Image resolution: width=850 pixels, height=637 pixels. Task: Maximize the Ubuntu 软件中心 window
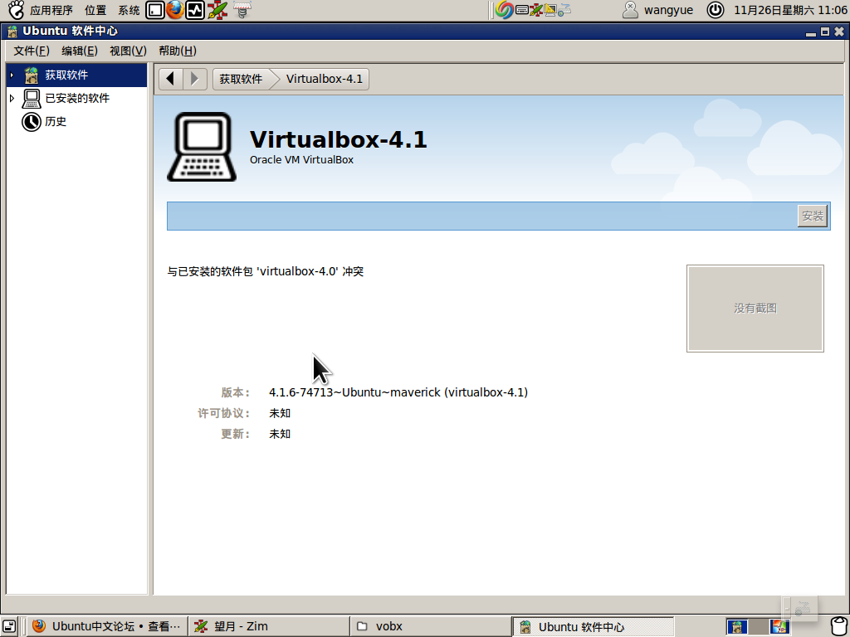[x=825, y=32]
